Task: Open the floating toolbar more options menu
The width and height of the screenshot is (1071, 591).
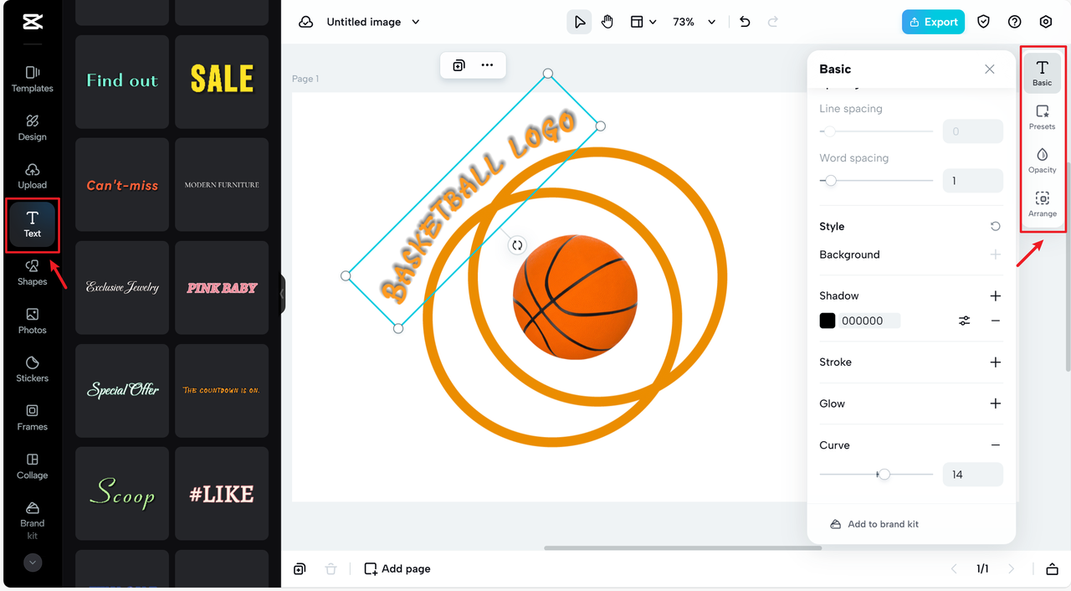Action: [x=487, y=65]
